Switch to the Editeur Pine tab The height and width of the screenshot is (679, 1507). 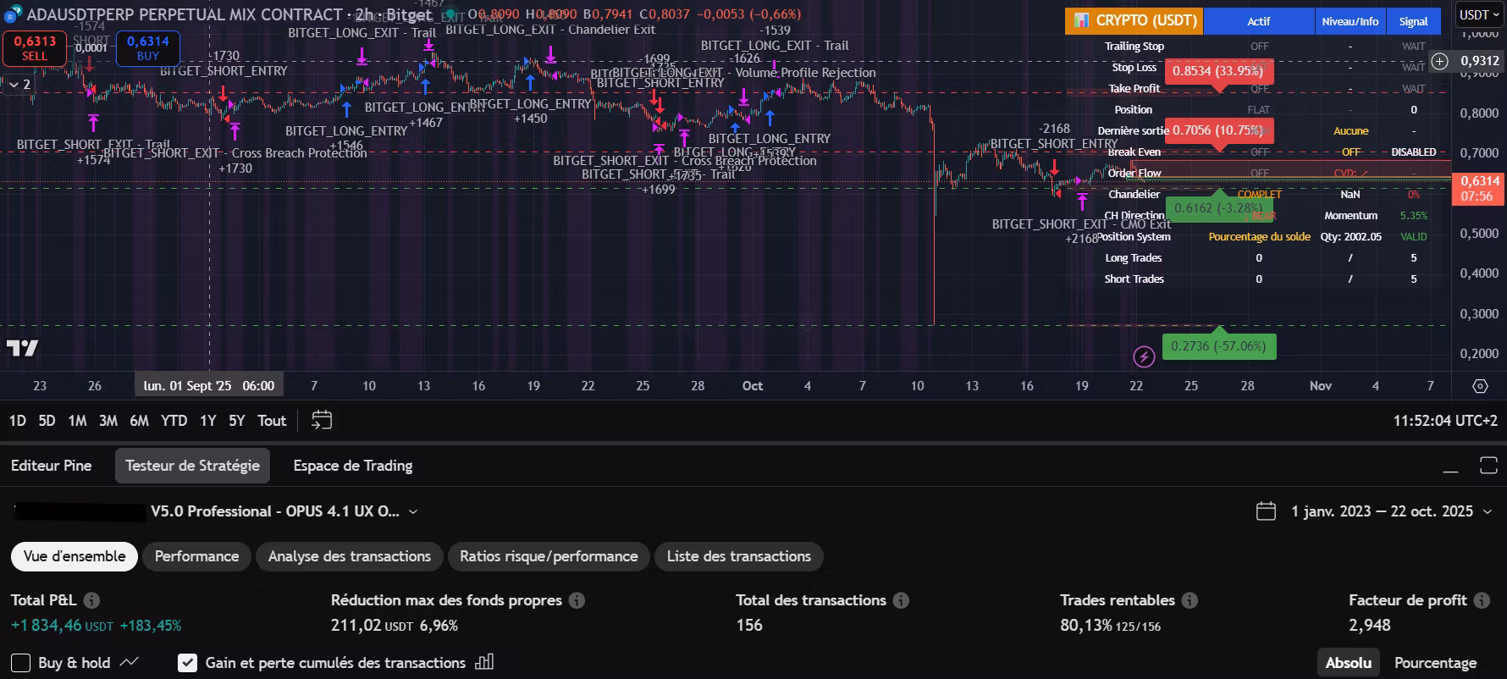(x=51, y=466)
